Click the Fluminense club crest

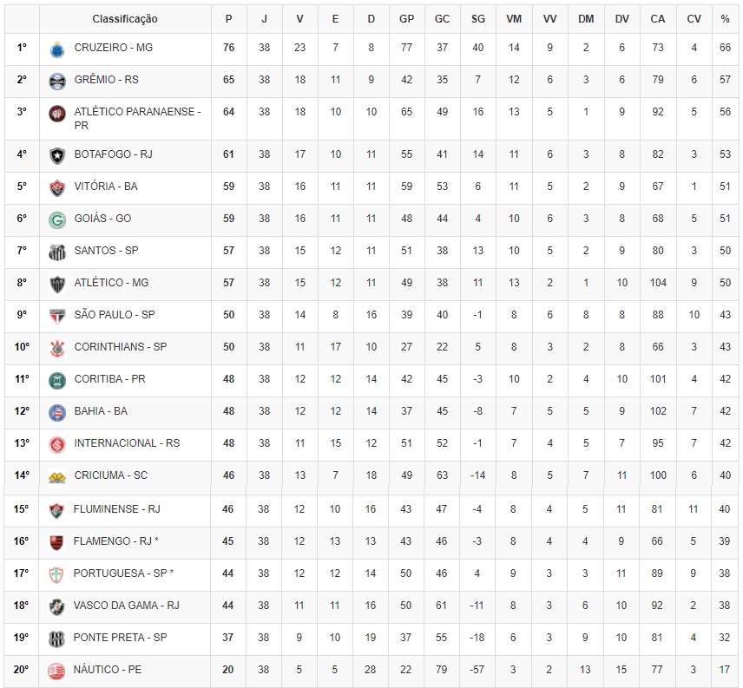[x=56, y=510]
